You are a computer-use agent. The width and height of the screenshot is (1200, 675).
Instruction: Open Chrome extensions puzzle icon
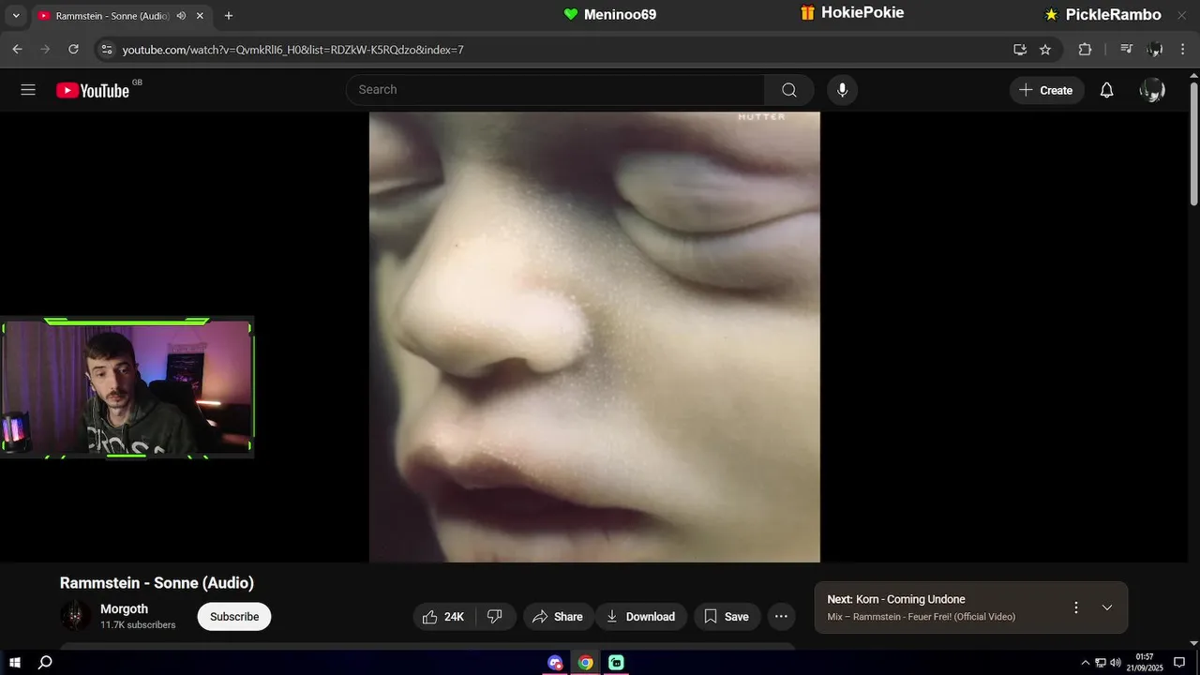point(1085,50)
